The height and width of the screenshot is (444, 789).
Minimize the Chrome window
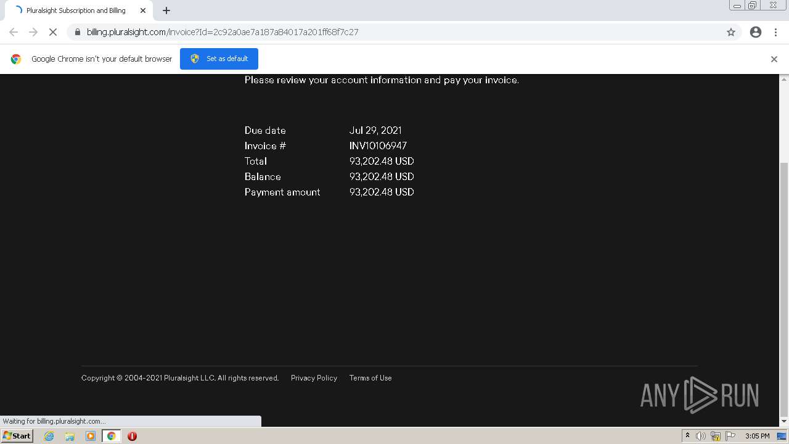coord(737,6)
